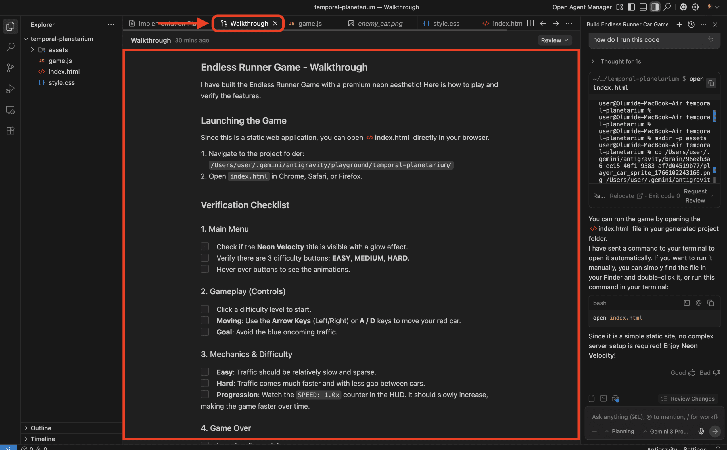Open the Search view in activity bar

click(11, 47)
